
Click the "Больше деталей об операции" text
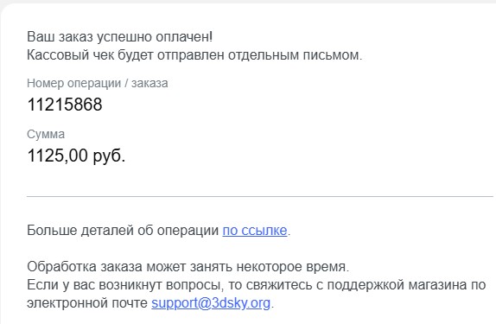pos(123,231)
